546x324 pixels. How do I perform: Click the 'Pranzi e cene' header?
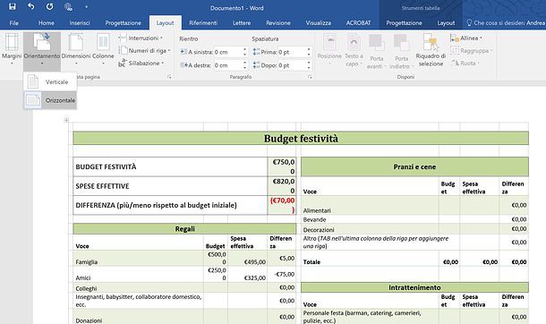[414, 166]
